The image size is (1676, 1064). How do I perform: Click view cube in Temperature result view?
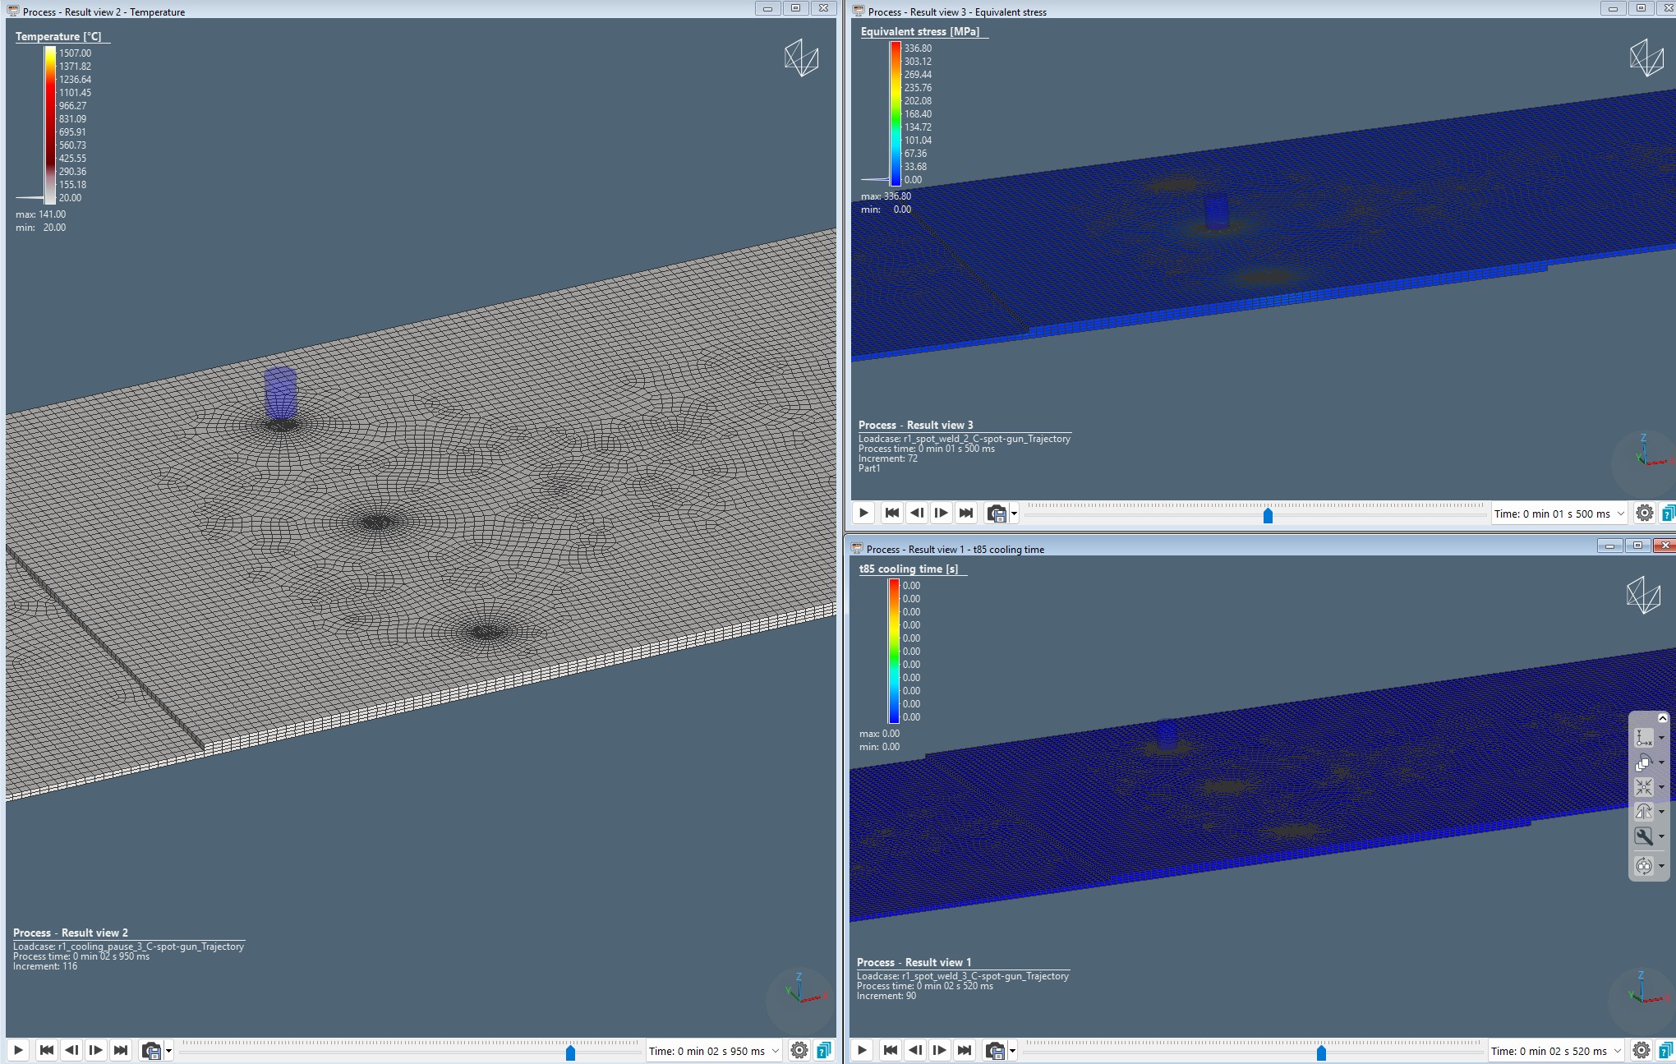click(x=801, y=58)
